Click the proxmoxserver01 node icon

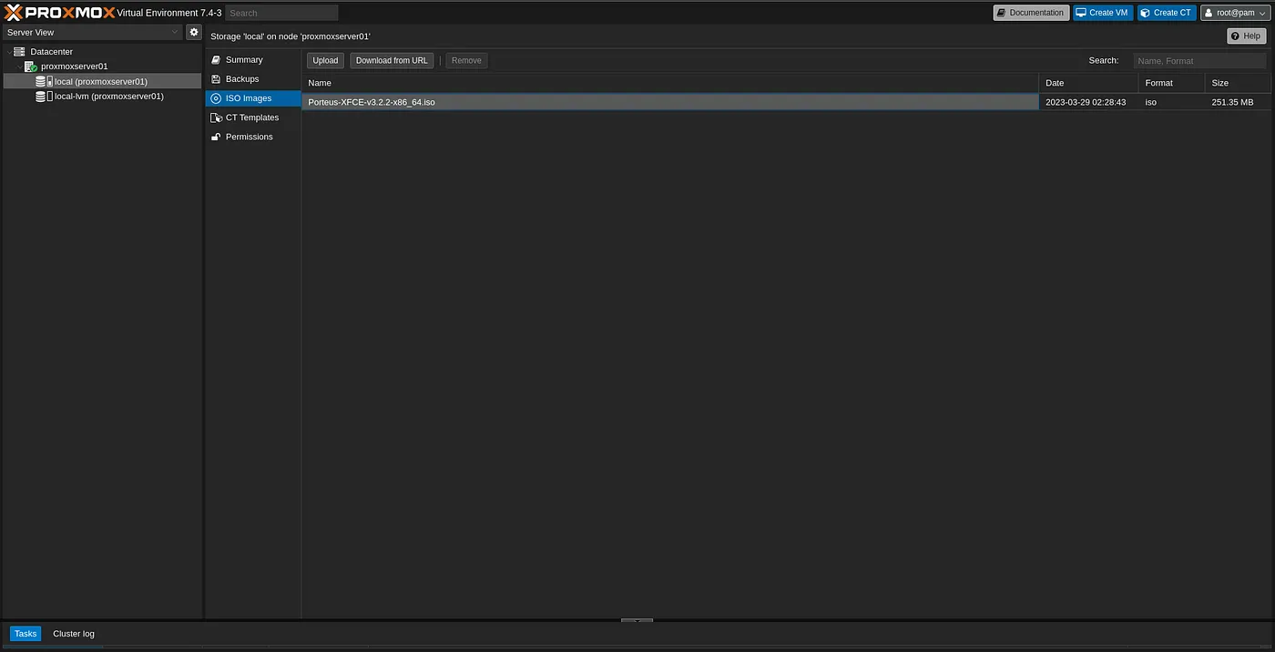point(30,66)
